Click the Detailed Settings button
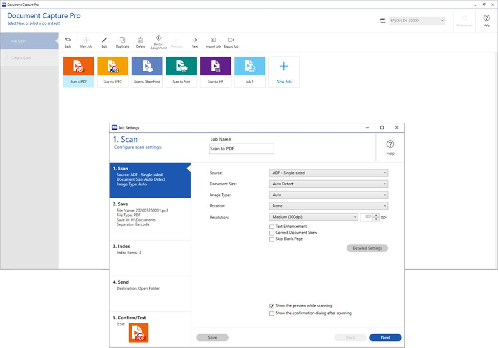498x348 pixels. click(367, 248)
